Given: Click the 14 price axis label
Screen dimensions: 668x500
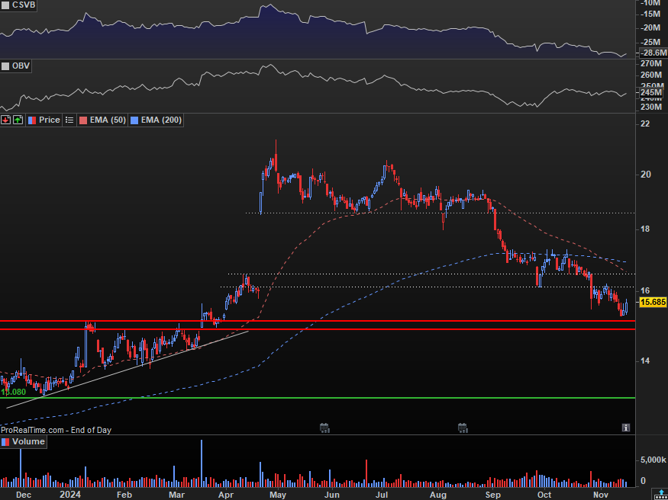Looking at the screenshot, I should [x=645, y=361].
